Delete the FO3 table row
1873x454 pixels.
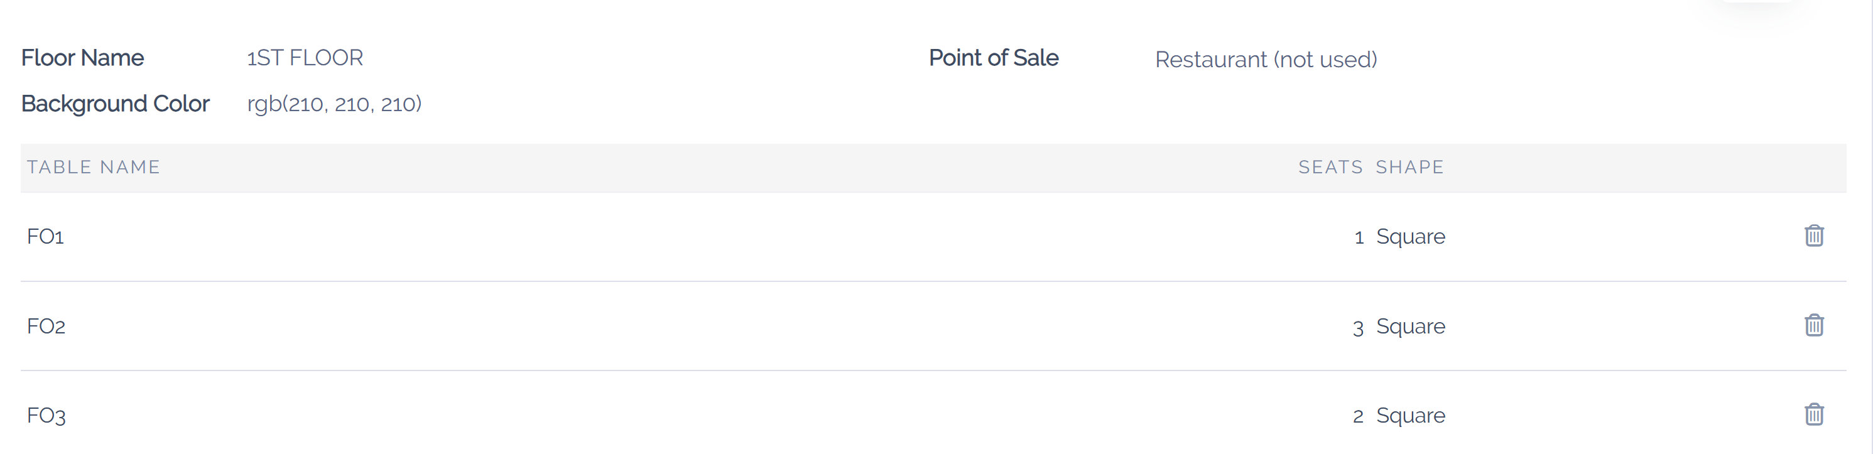(1813, 414)
